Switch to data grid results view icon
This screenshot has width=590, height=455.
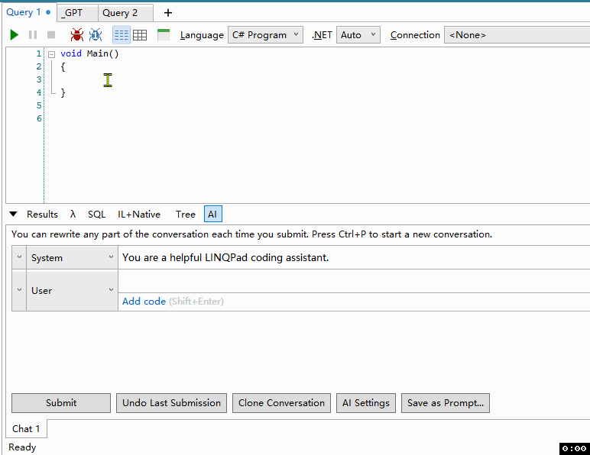(x=140, y=35)
